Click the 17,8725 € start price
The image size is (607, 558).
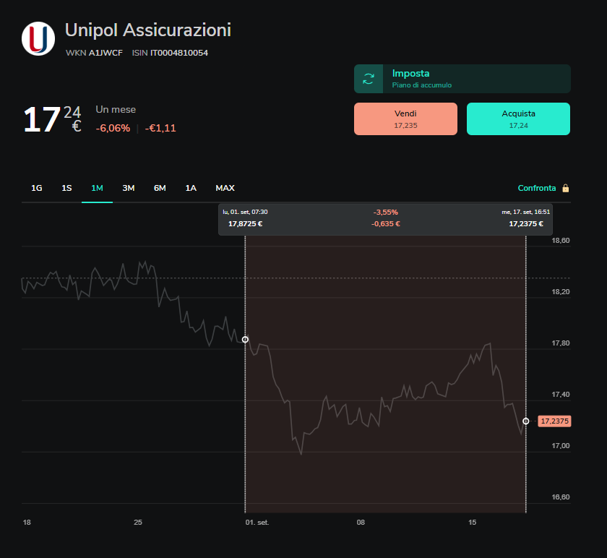[x=246, y=224]
